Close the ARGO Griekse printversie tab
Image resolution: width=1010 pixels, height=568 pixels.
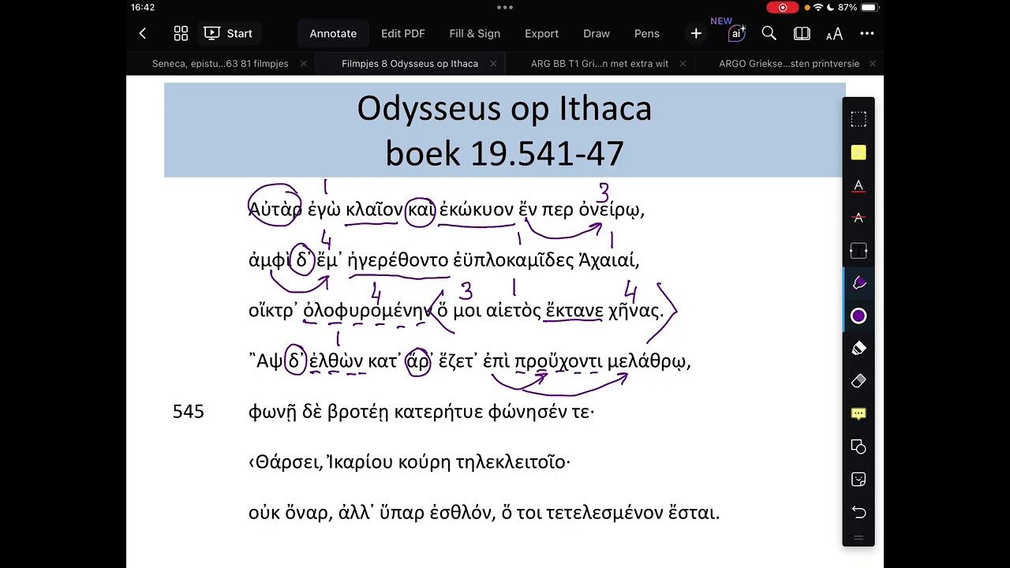[872, 64]
